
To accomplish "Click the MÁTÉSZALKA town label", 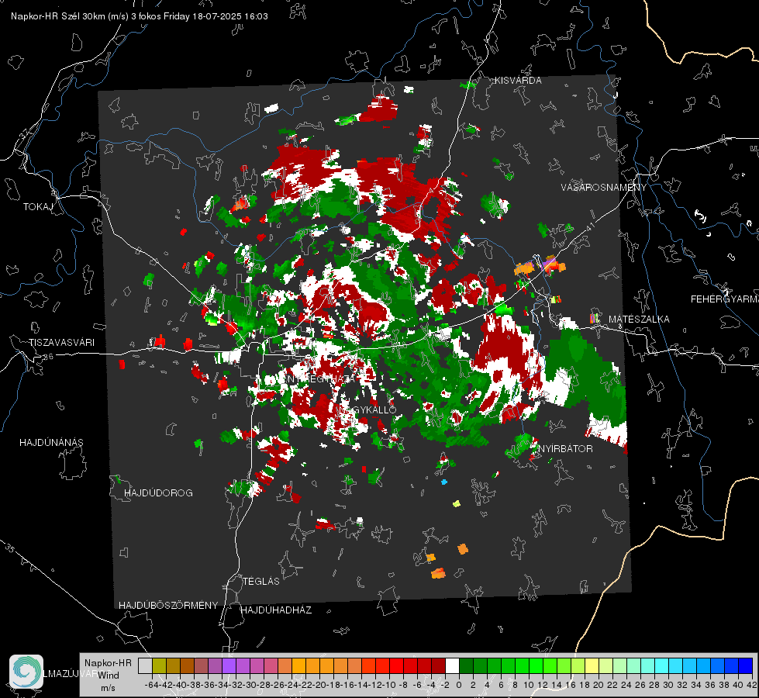I will 639,320.
